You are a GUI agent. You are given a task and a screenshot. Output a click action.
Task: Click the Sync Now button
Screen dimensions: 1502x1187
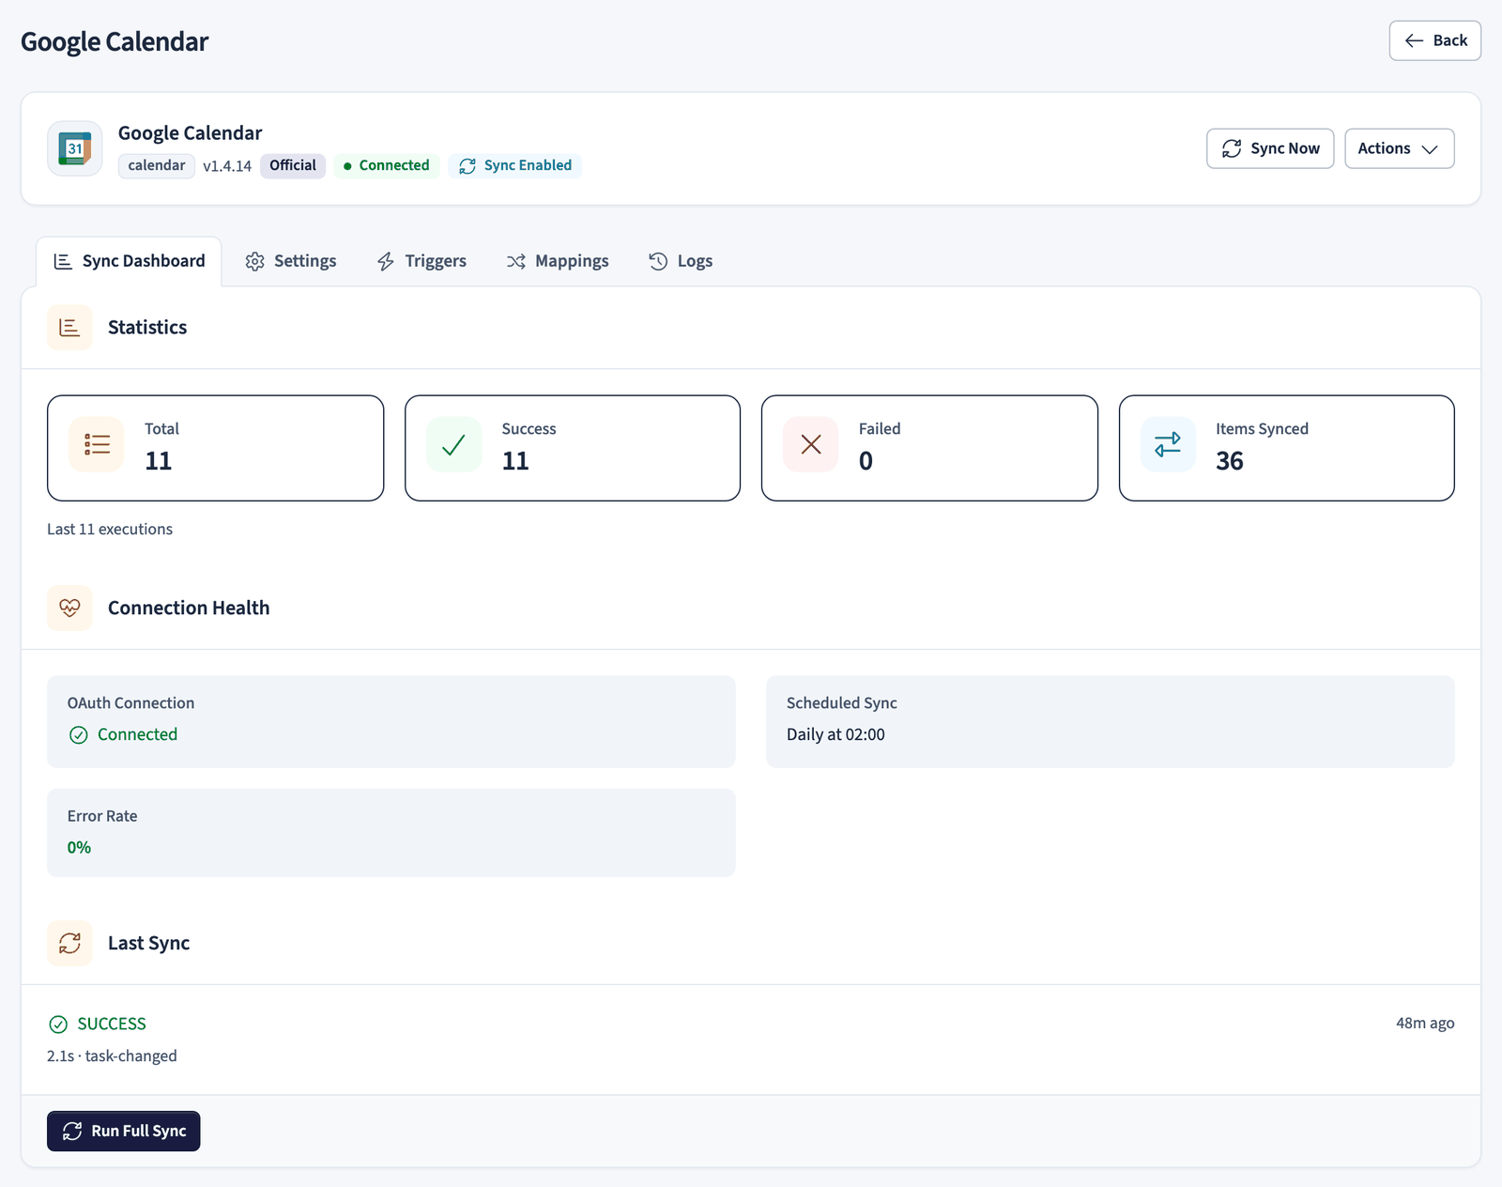(1270, 148)
